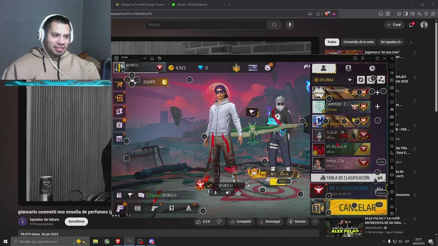Click the YouTube Buscar search field
This screenshot has height=246, width=438.
click(207, 25)
